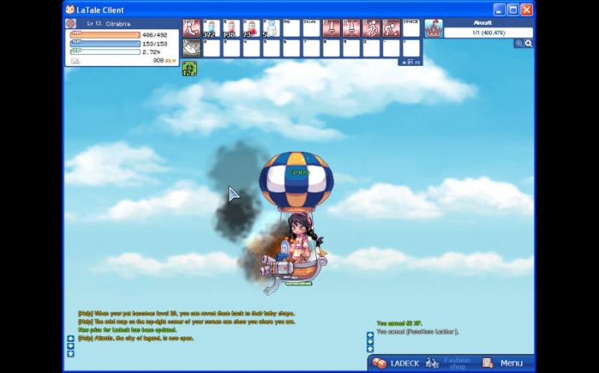Viewport: 599px width, 373px height.
Task: Click the bottom chat log options button
Action: [x=70, y=354]
